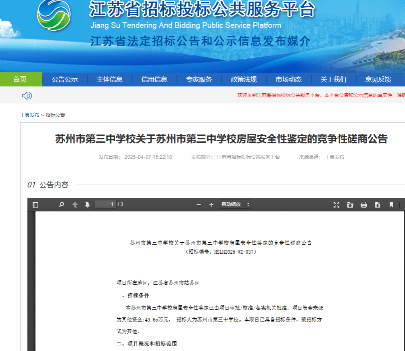This screenshot has width=405, height=351.
Task: Click the 01 公告内容 section heading
Action: click(48, 185)
